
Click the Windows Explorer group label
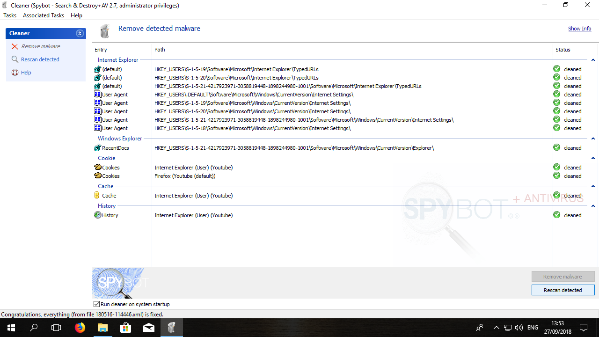(x=120, y=139)
